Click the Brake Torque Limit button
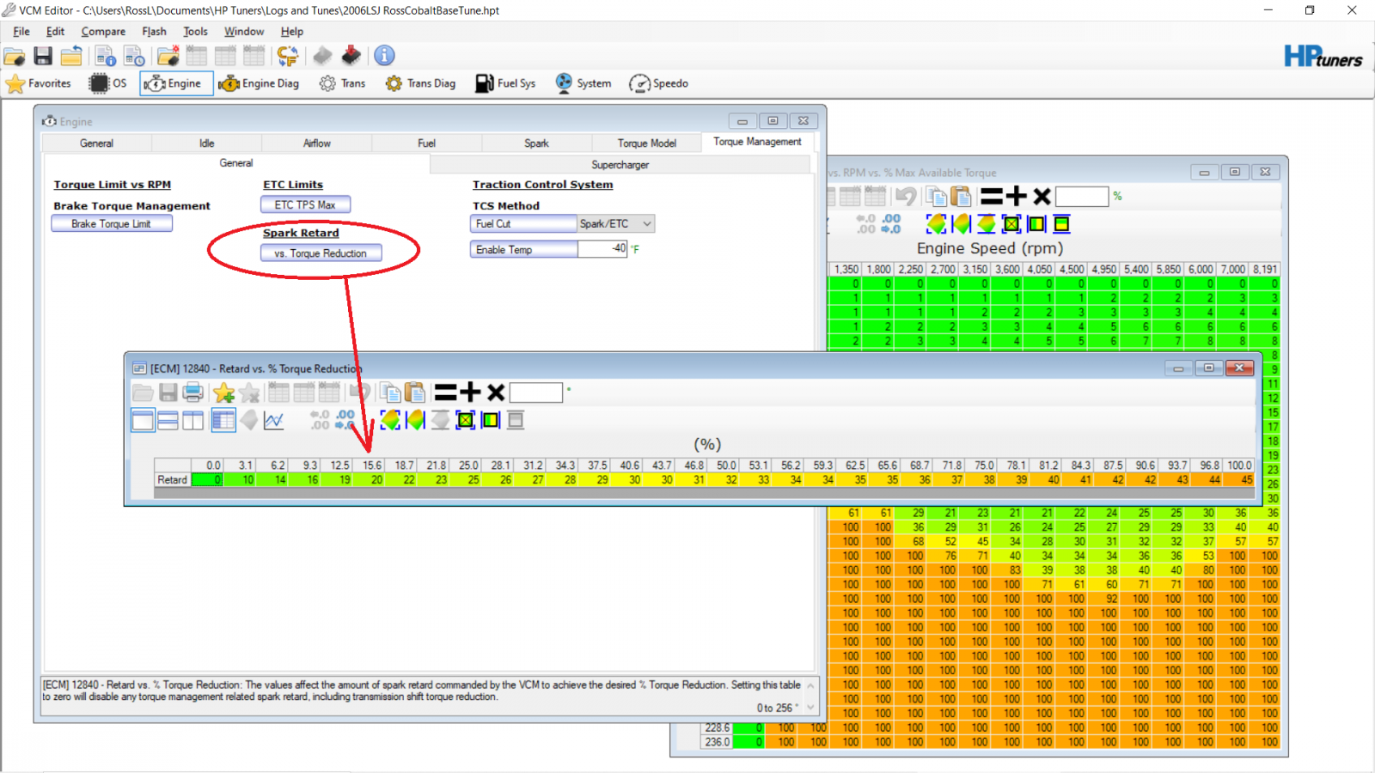The width and height of the screenshot is (1375, 773). click(111, 223)
